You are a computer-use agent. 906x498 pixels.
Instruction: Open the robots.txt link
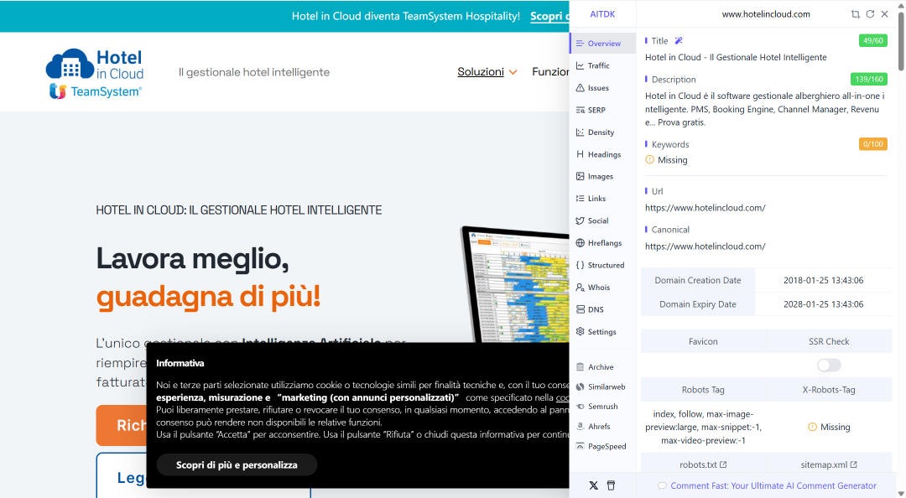point(703,464)
